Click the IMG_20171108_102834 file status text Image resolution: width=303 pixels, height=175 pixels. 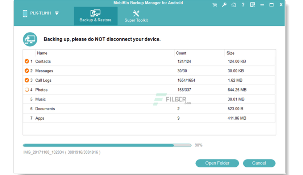point(62,152)
